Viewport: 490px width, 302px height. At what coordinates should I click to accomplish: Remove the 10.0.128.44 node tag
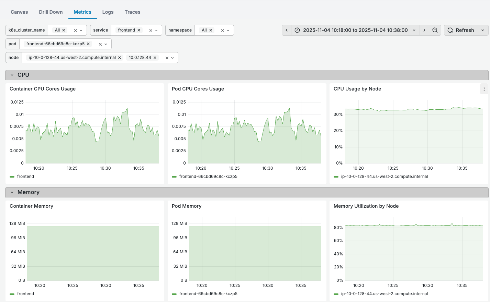pyautogui.click(x=155, y=58)
